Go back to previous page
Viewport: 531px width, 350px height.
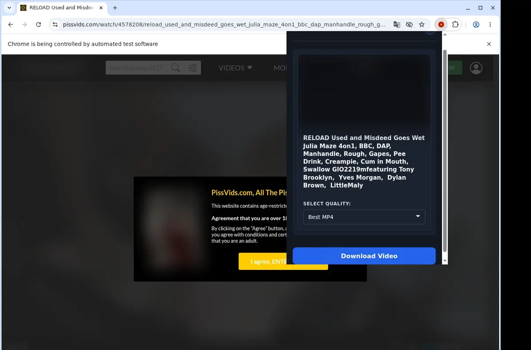point(11,25)
